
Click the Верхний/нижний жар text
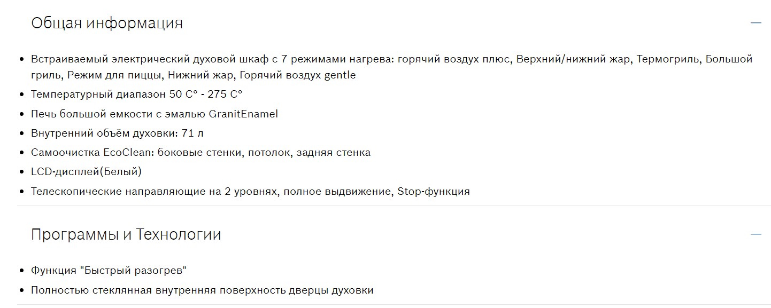coord(573,59)
